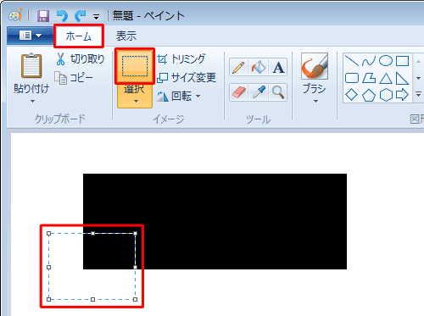Choose the Pentagon shape
Image resolution: width=424 pixels, height=316 pixels.
click(x=369, y=95)
